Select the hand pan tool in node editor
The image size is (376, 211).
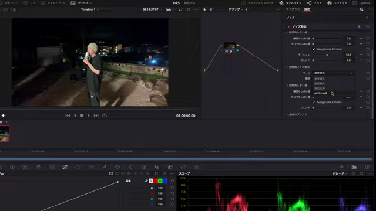pyautogui.click(x=211, y=9)
